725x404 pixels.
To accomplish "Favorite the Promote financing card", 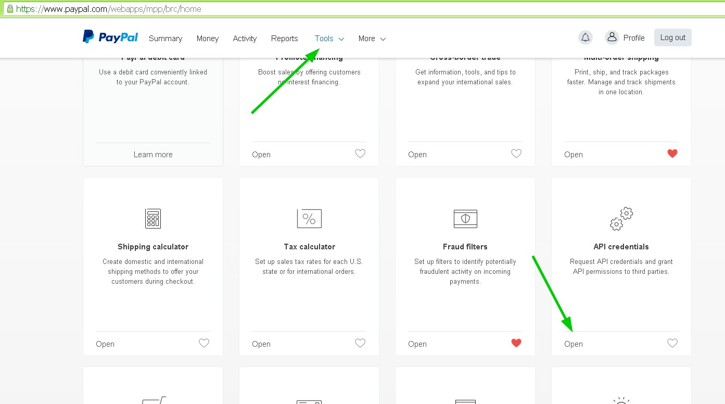I will click(360, 154).
